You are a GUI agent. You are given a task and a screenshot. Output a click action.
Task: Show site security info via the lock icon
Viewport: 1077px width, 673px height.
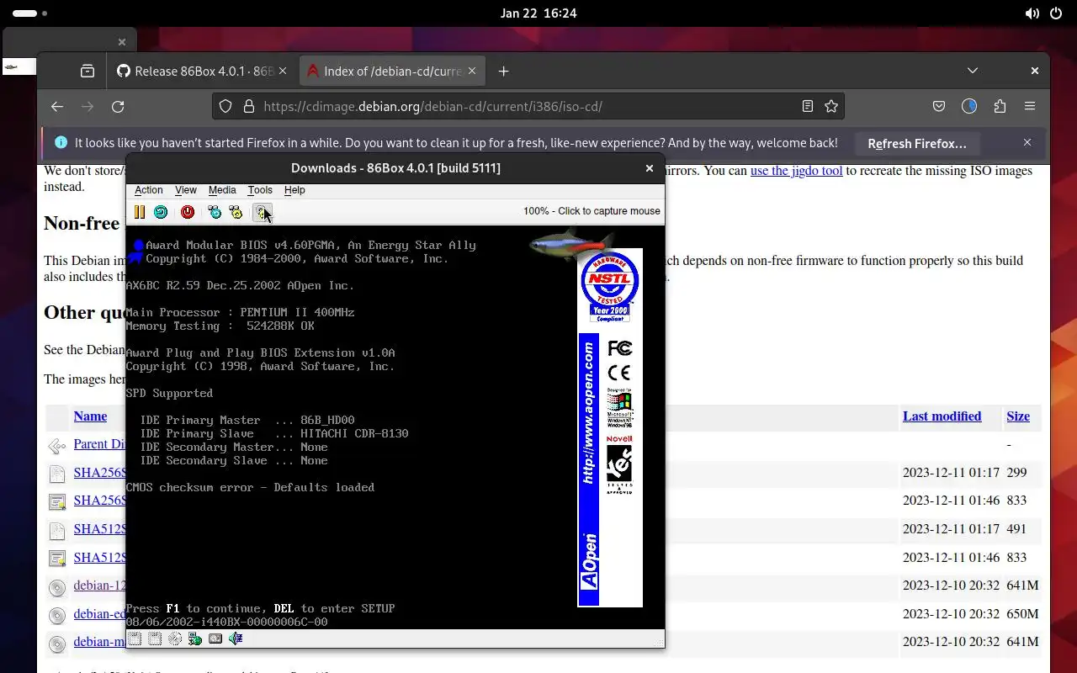tap(249, 107)
